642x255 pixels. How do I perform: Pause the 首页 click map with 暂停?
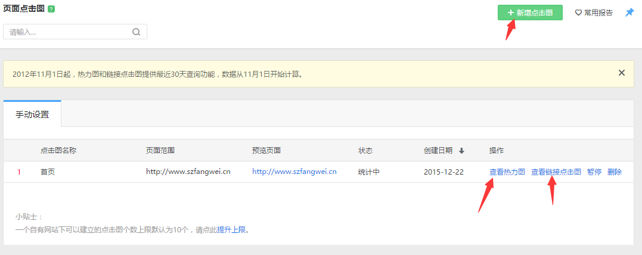pyautogui.click(x=594, y=172)
